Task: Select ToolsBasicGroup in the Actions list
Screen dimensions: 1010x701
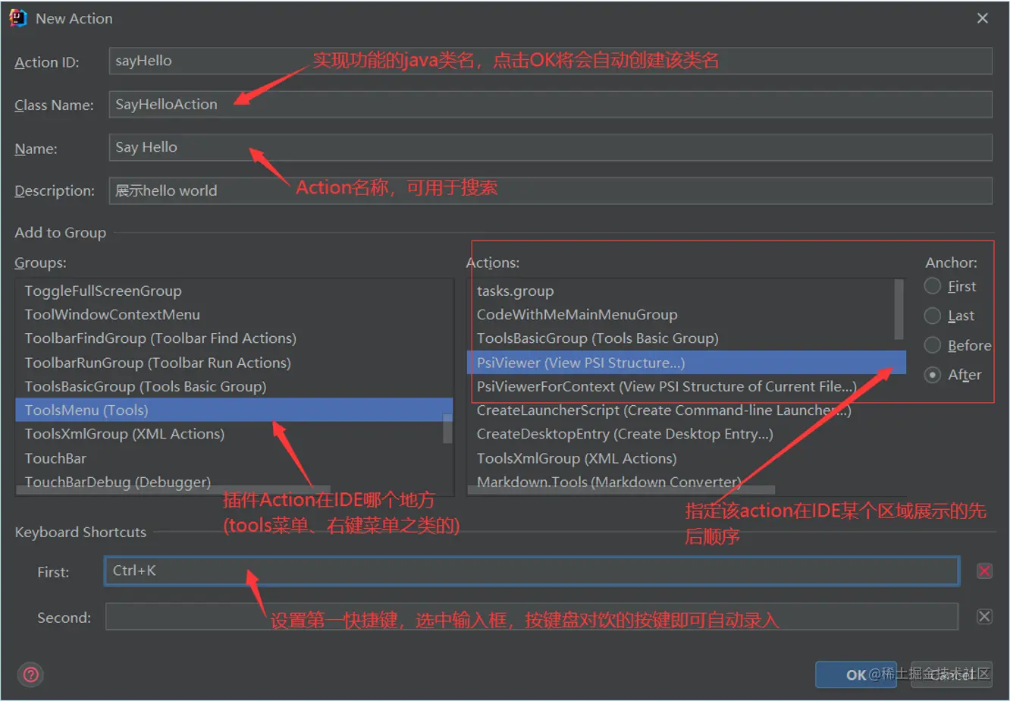Action: click(x=680, y=338)
